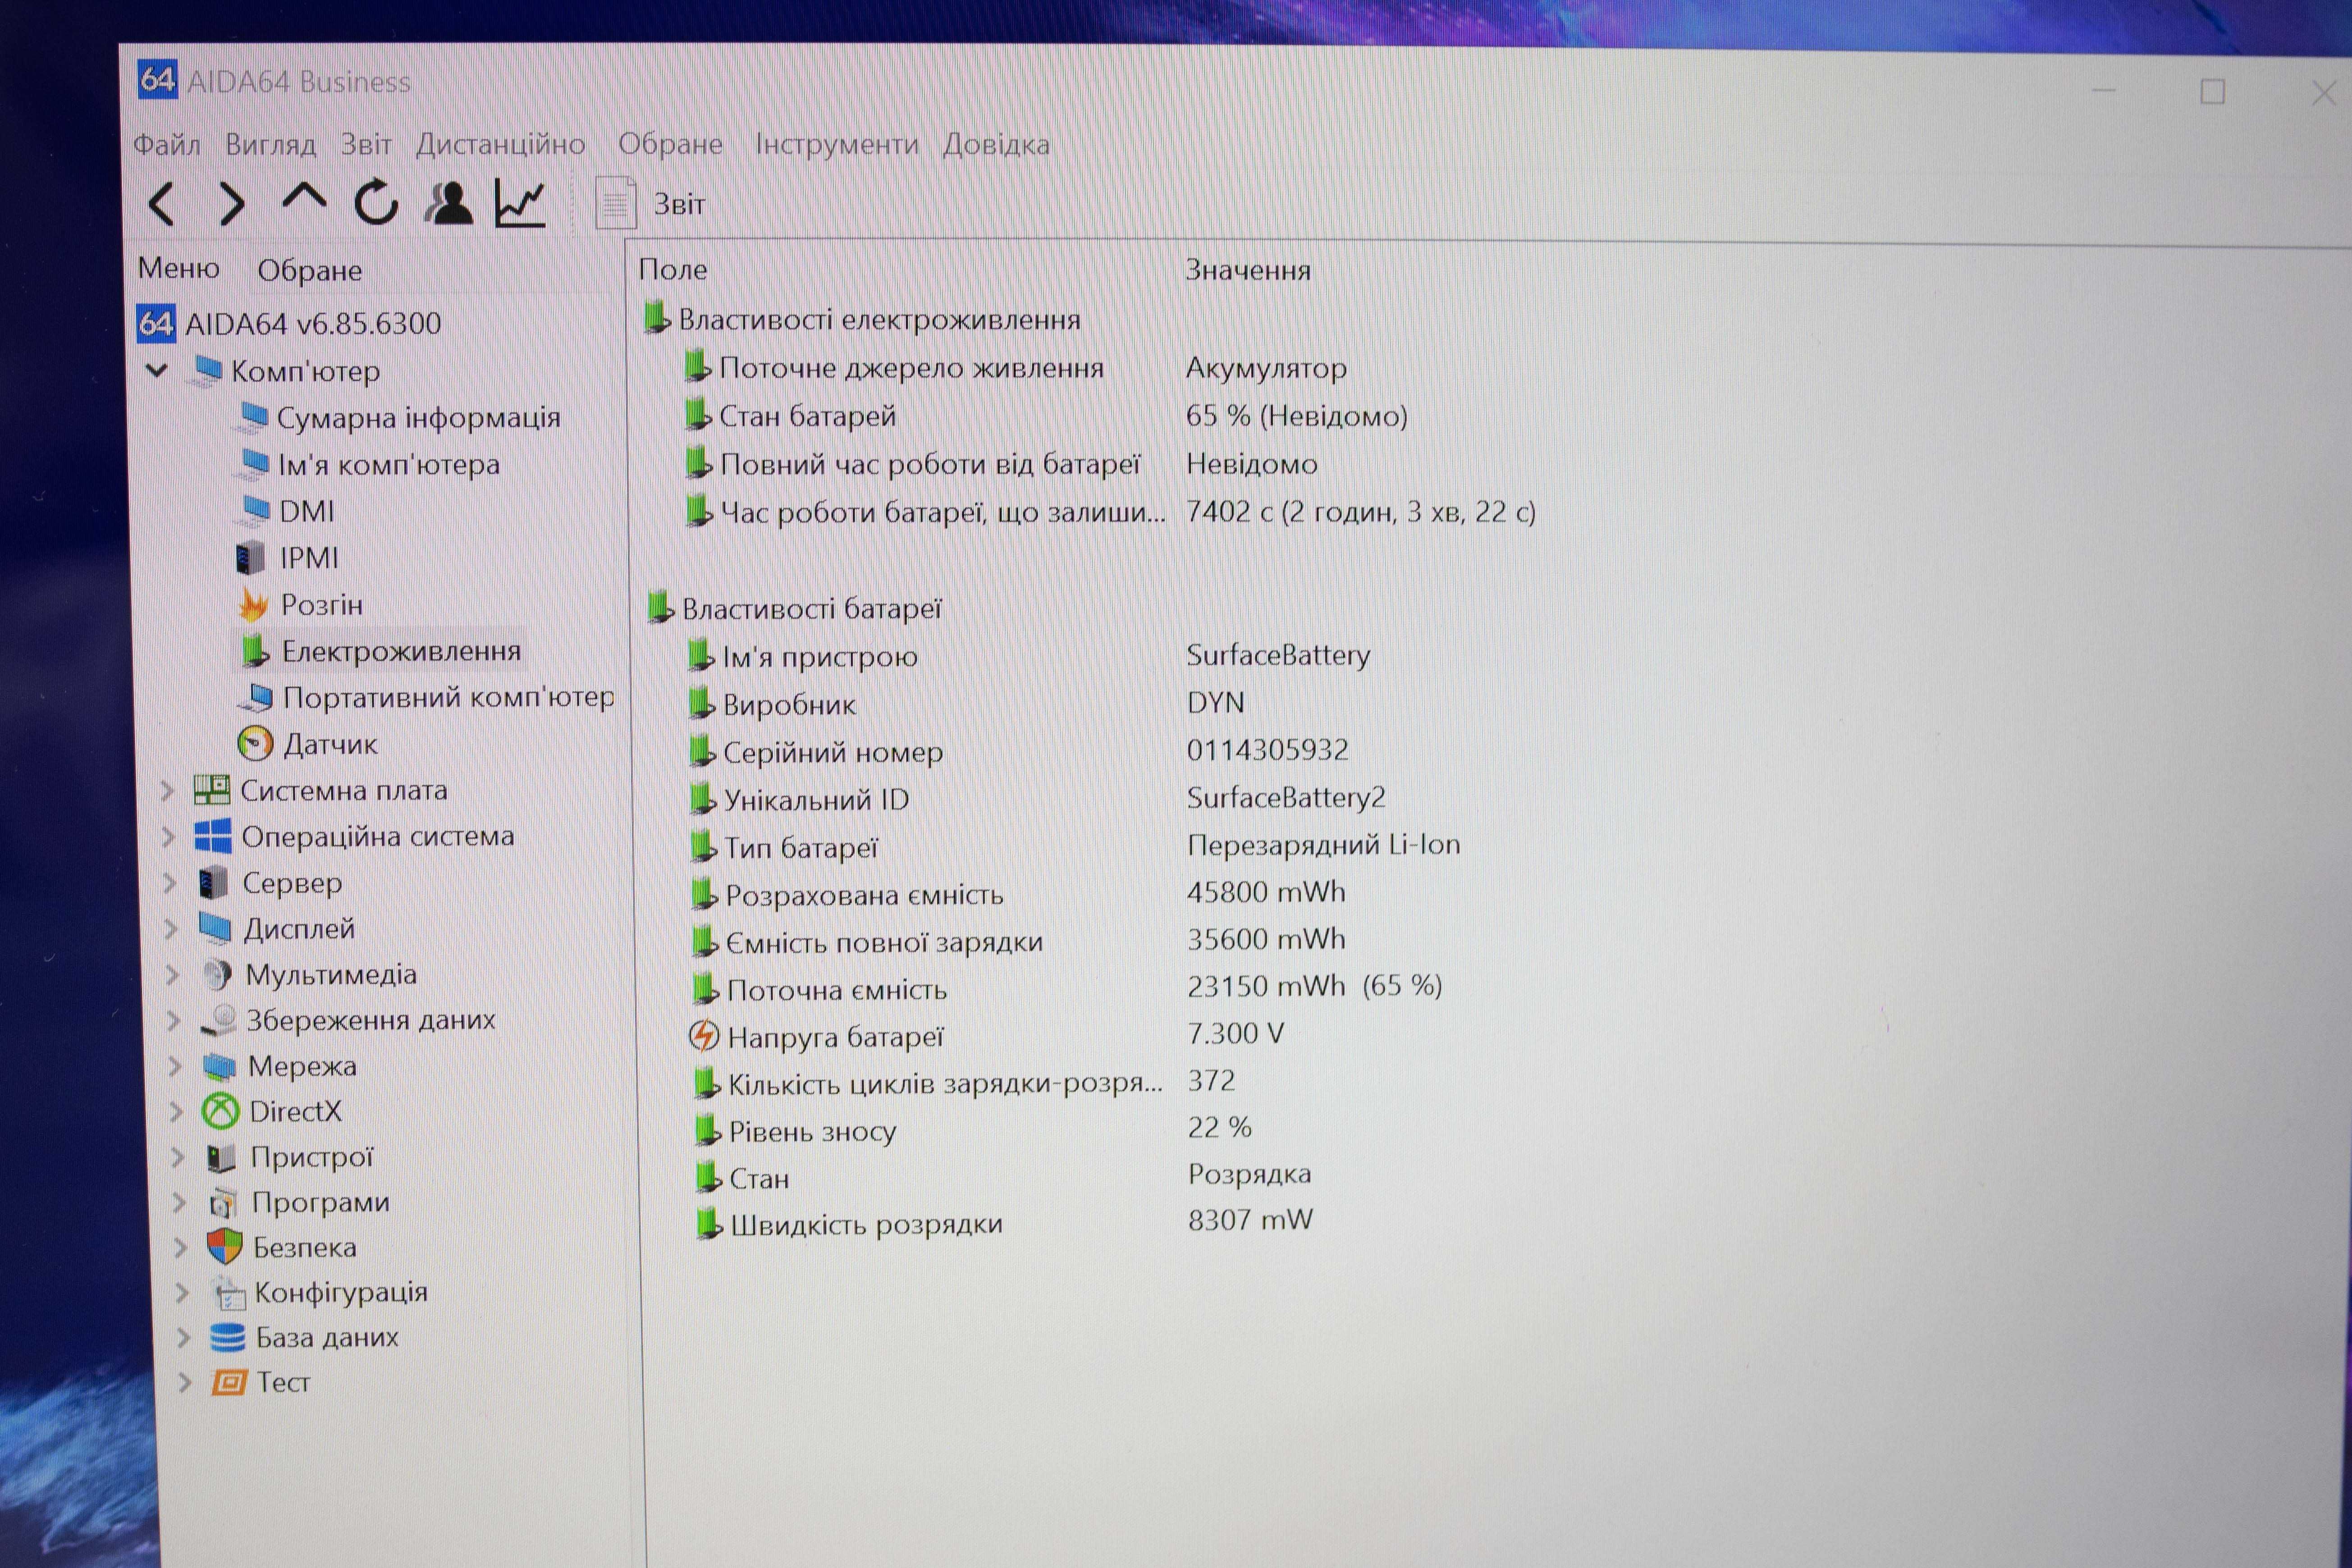
Task: Click the Поле column header
Action: pyautogui.click(x=673, y=269)
